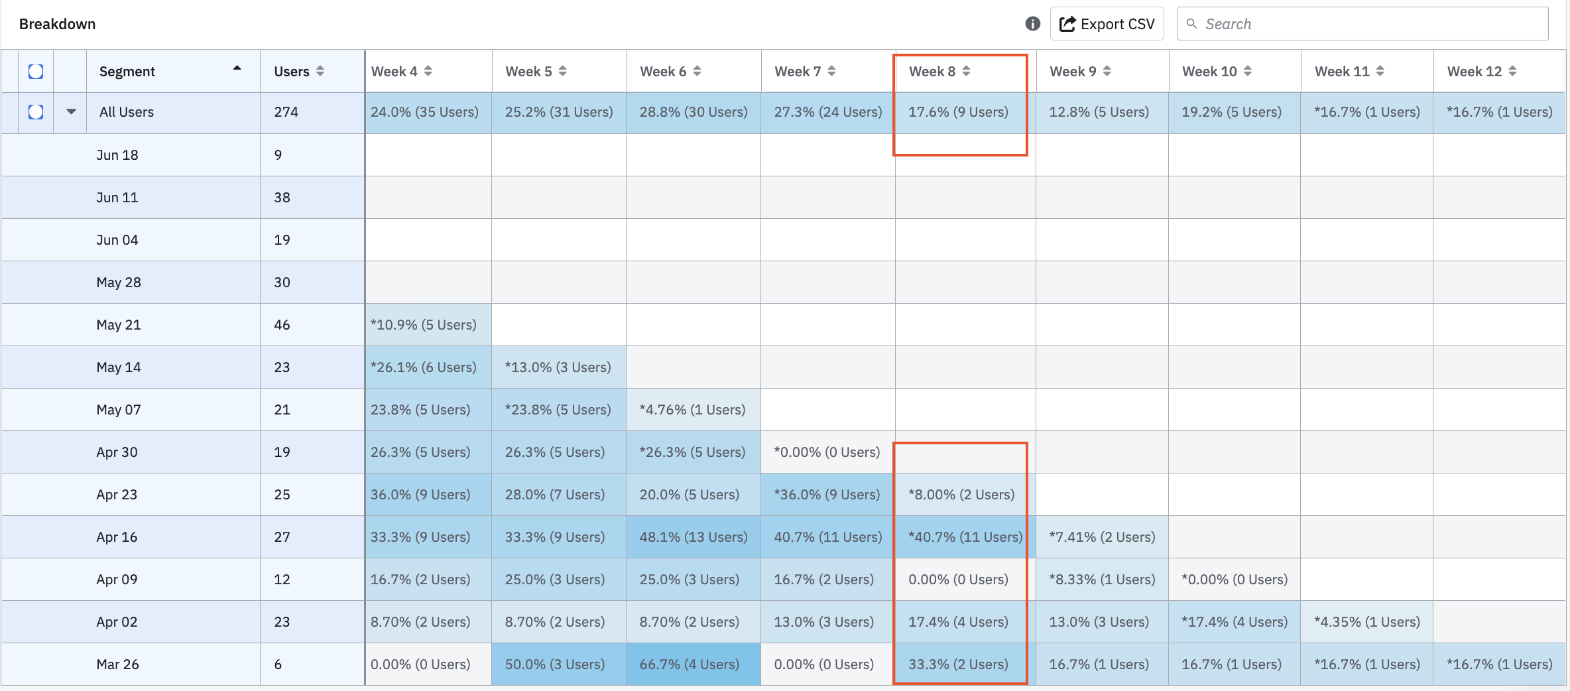Sort by Users column sort icon

click(320, 71)
